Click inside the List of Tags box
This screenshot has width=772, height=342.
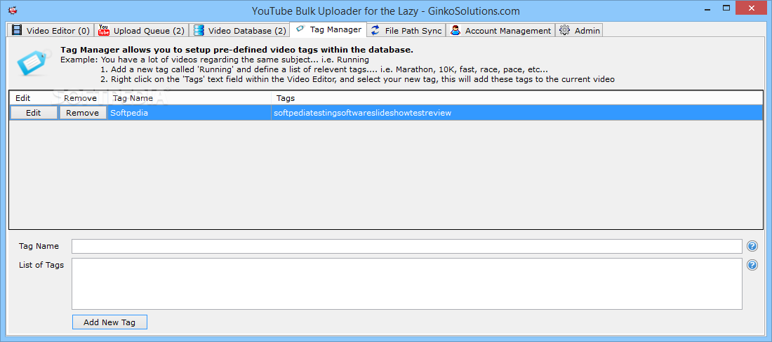406,284
